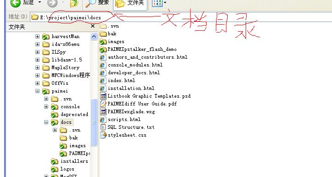The width and height of the screenshot is (332, 177).
Task: Expand the OffVis tree node
Action: [x=37, y=83]
